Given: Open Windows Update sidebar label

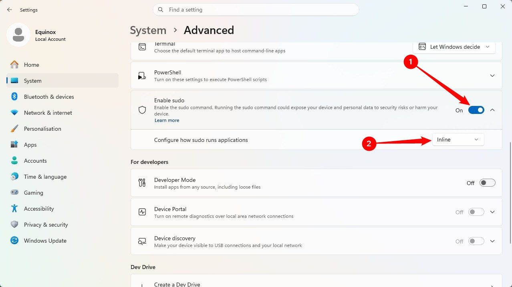Looking at the screenshot, I should click(45, 241).
